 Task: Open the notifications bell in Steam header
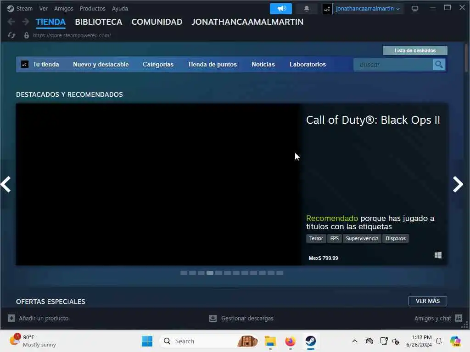pos(306,8)
